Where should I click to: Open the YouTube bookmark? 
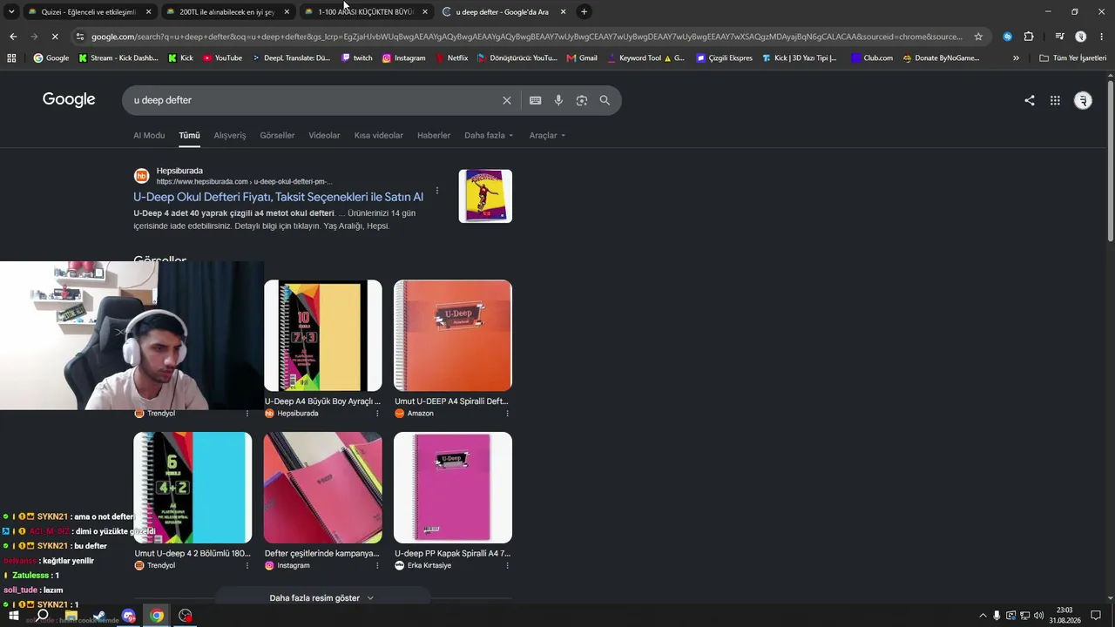click(222, 58)
